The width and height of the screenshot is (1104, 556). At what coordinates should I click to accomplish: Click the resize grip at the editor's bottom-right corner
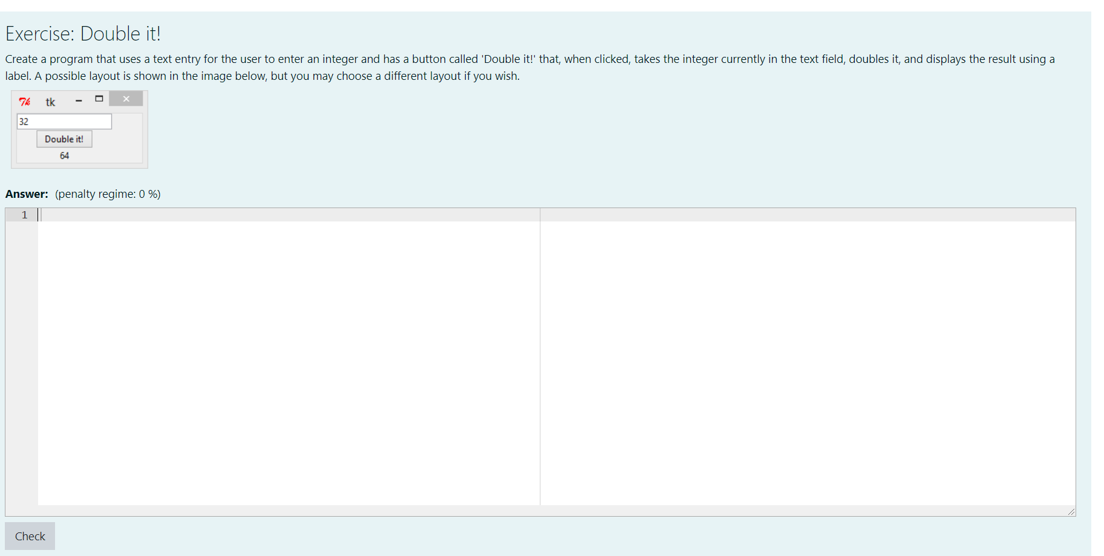coord(1071,512)
